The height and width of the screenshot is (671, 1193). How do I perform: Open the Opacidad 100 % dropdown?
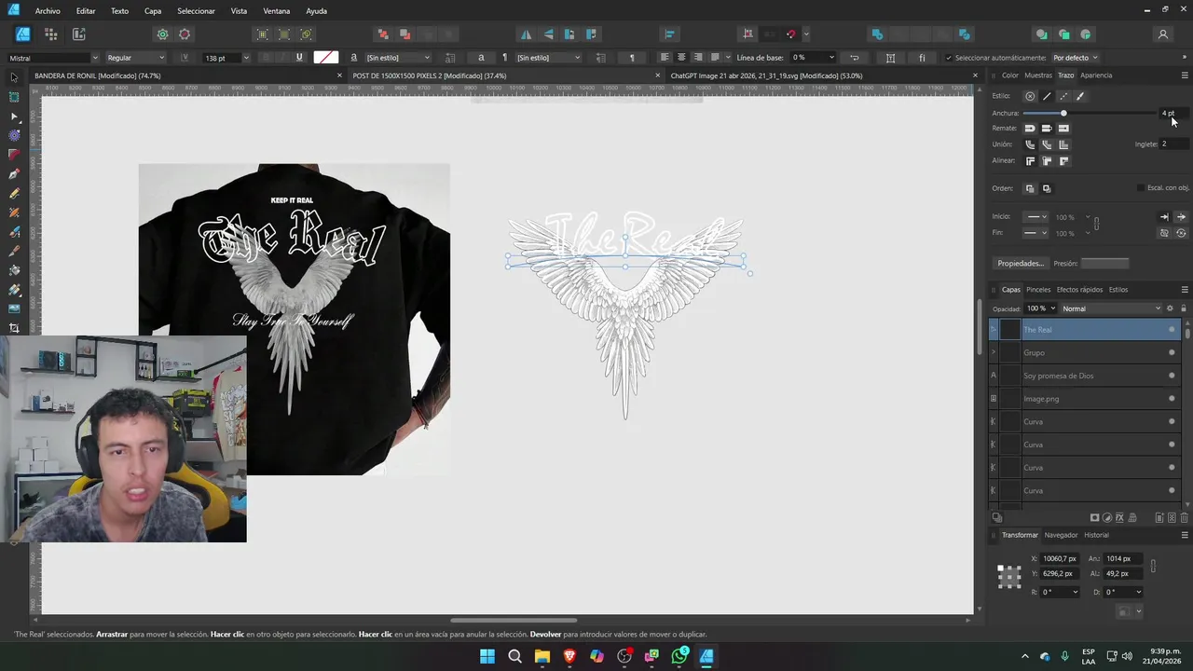point(1052,308)
